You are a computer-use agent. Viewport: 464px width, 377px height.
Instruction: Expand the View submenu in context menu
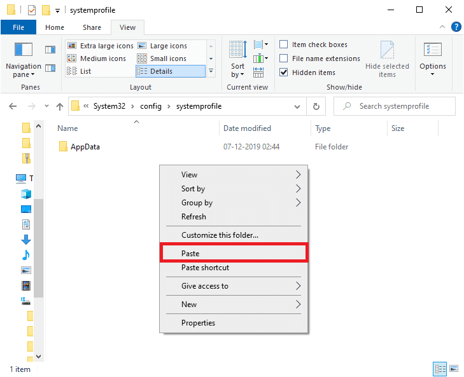[x=298, y=175]
